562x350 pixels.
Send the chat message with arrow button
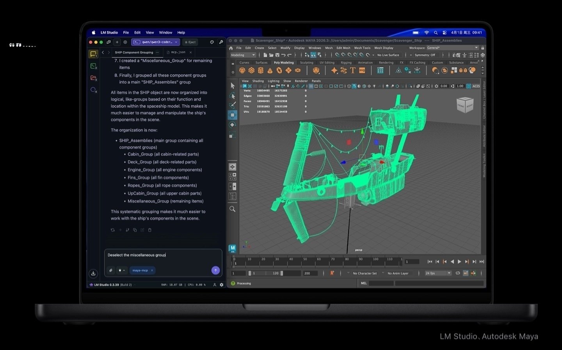tap(215, 270)
